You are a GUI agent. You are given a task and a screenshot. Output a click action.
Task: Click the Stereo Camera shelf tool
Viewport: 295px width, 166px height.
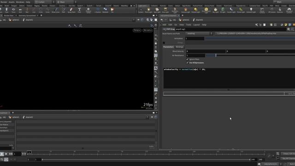pos(262,11)
